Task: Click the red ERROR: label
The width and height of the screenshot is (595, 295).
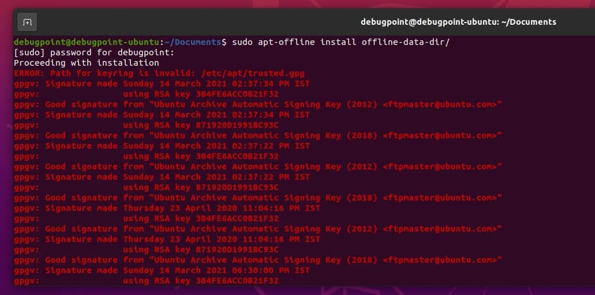Action: click(x=29, y=73)
